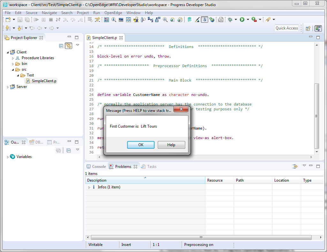Click Open Perspective icon

tap(308, 28)
